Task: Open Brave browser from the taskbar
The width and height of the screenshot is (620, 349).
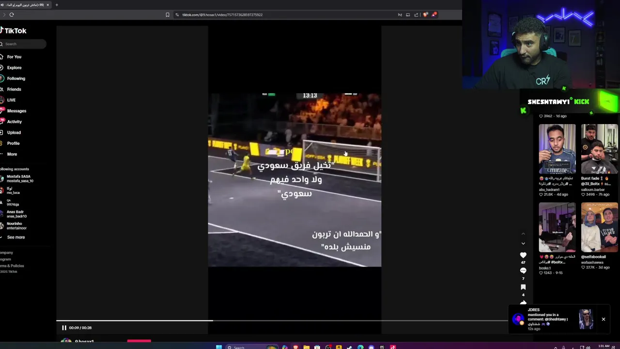Action: [295, 347]
